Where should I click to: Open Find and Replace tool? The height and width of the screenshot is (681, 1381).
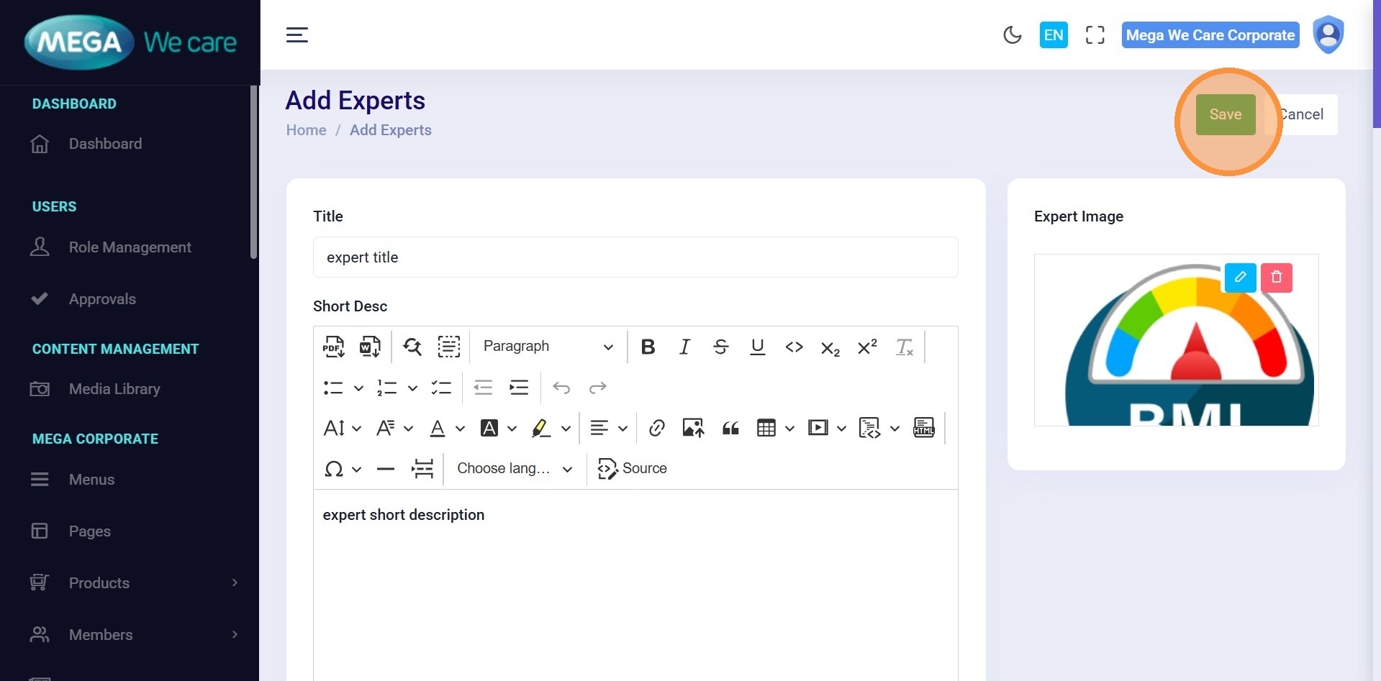[x=412, y=347]
